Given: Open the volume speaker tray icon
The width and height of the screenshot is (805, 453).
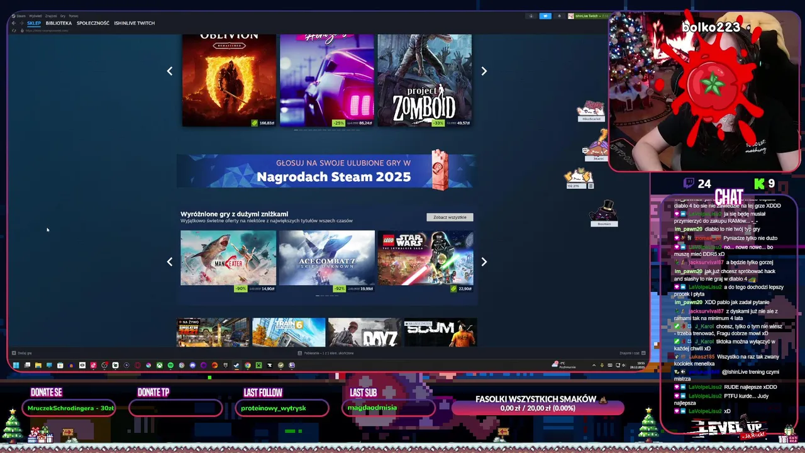Looking at the screenshot, I should pos(624,366).
